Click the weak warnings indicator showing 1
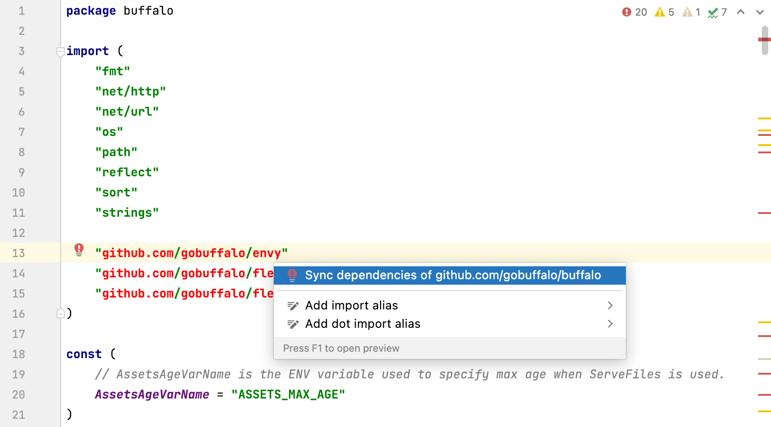 tap(692, 12)
